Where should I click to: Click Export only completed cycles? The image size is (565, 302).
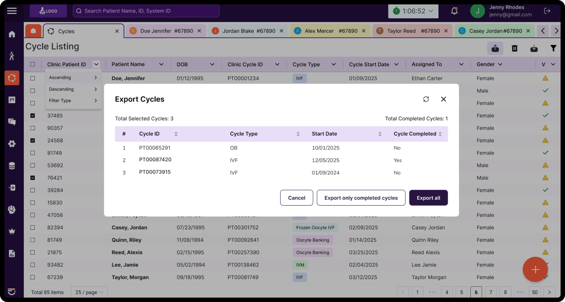(361, 198)
